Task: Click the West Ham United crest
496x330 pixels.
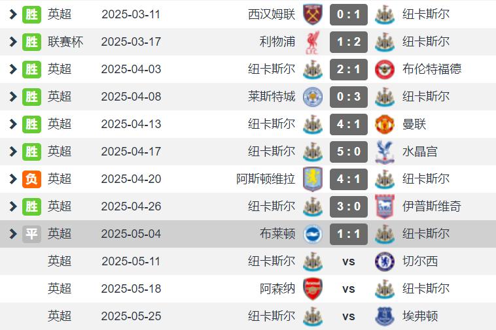Action: pos(313,14)
